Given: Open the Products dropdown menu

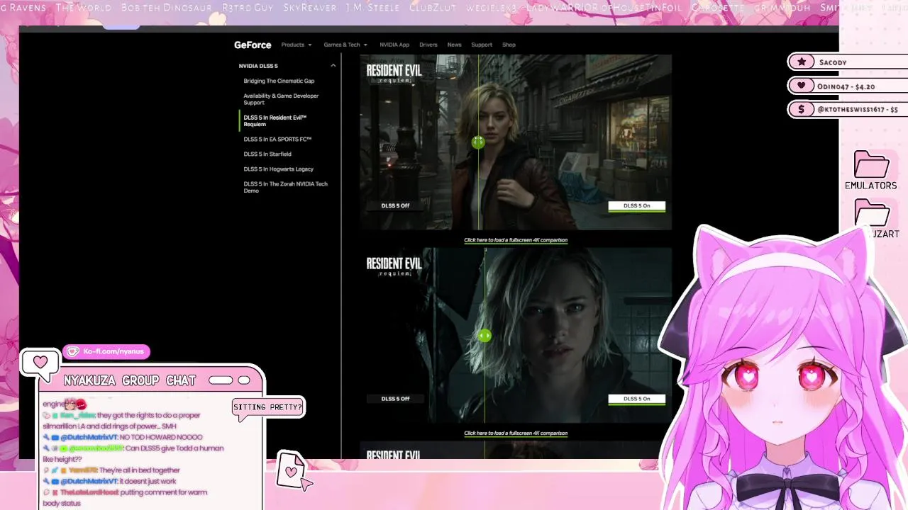Looking at the screenshot, I should click(x=296, y=45).
